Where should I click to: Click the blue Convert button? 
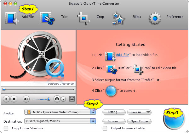(x=174, y=119)
